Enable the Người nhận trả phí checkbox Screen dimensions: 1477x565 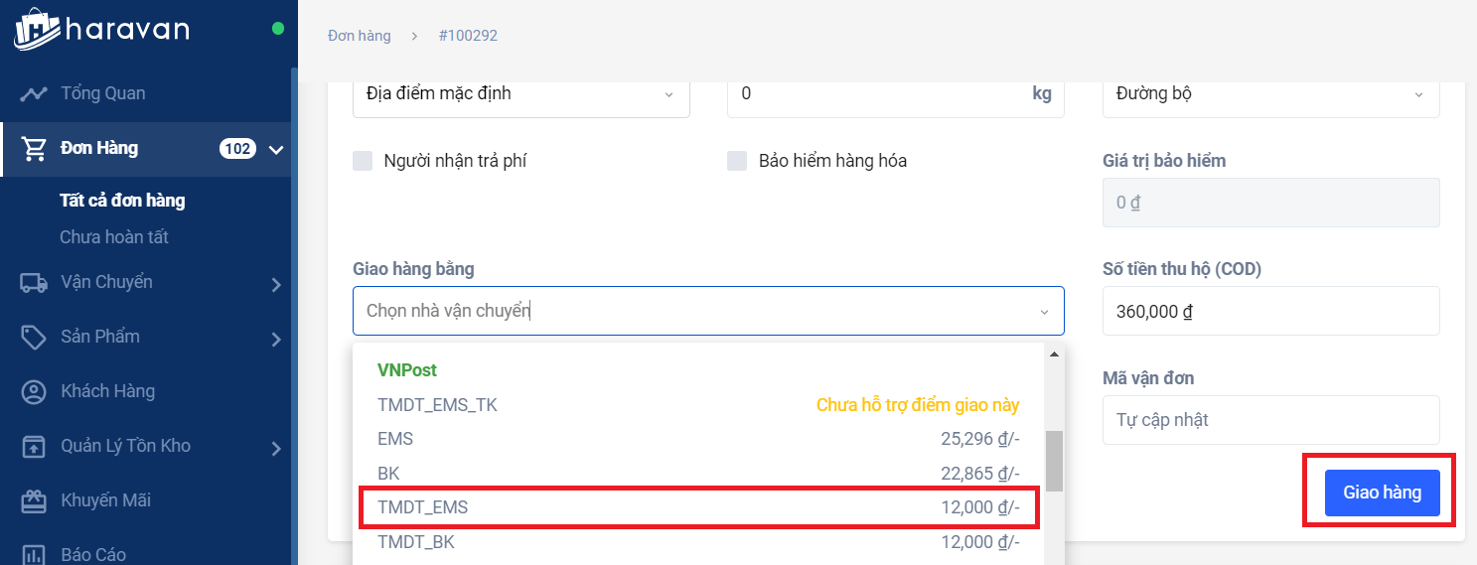363,161
